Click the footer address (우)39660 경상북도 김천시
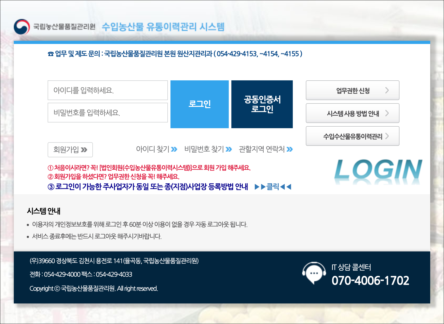The width and height of the screenshot is (444, 324). point(114,261)
